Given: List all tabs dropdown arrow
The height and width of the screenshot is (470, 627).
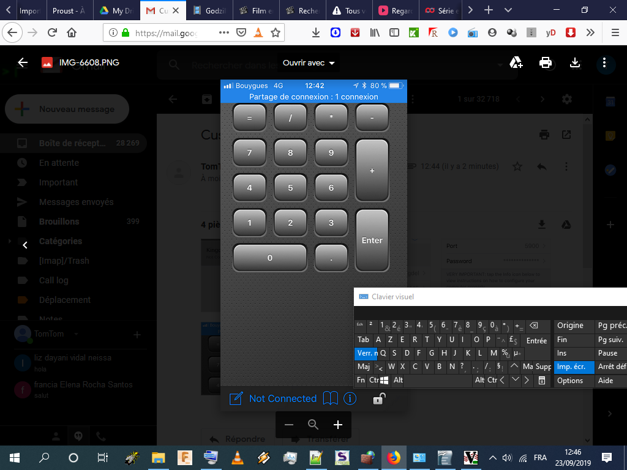Looking at the screenshot, I should [508, 10].
